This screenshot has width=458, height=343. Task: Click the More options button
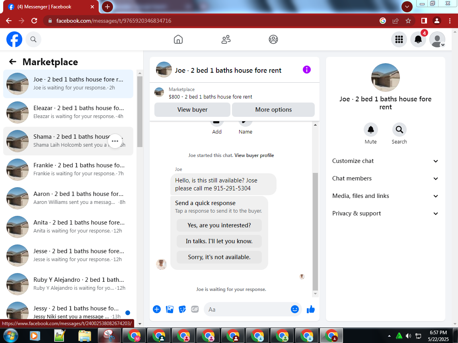pyautogui.click(x=273, y=110)
